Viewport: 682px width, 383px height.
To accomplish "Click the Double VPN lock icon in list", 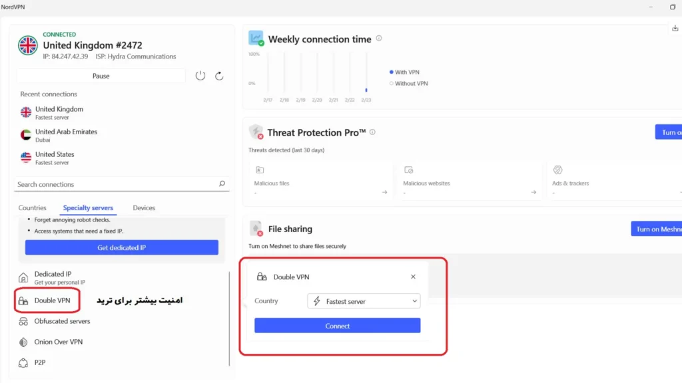I will [x=23, y=301].
